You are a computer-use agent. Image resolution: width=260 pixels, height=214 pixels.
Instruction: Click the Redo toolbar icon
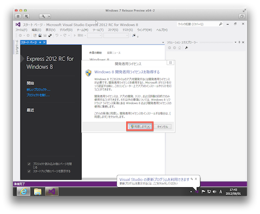(x=65, y=35)
